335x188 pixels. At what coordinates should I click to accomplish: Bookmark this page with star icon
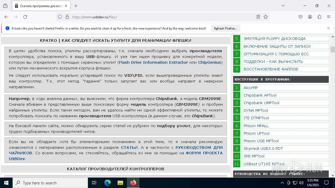pos(266,17)
